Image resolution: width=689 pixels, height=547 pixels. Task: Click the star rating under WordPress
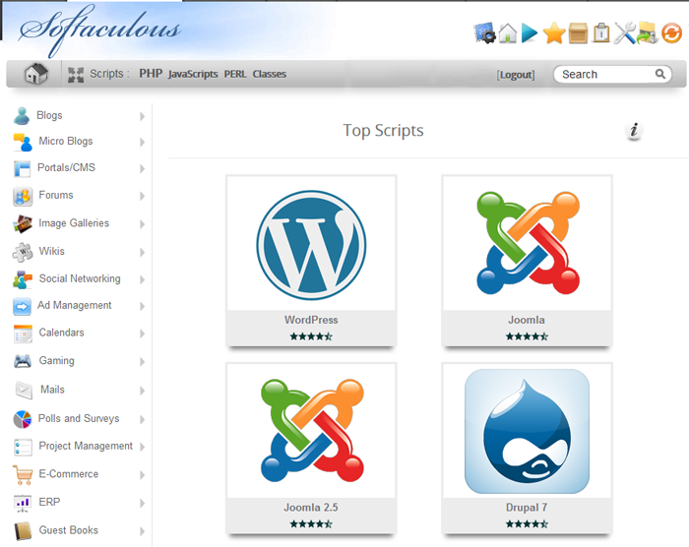point(311,336)
